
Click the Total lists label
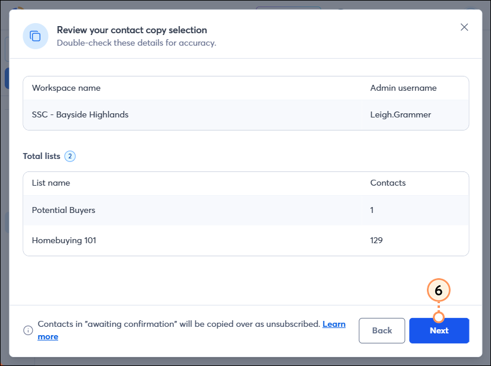(42, 156)
